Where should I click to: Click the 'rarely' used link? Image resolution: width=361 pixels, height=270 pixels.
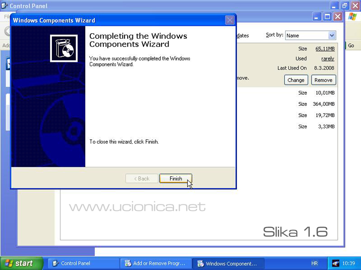point(328,59)
